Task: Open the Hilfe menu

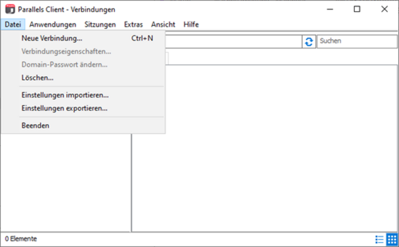Action: 191,24
